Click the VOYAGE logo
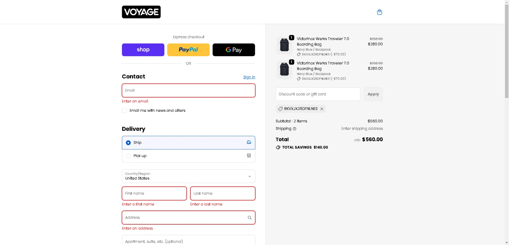The width and height of the screenshot is (509, 245). click(x=141, y=12)
